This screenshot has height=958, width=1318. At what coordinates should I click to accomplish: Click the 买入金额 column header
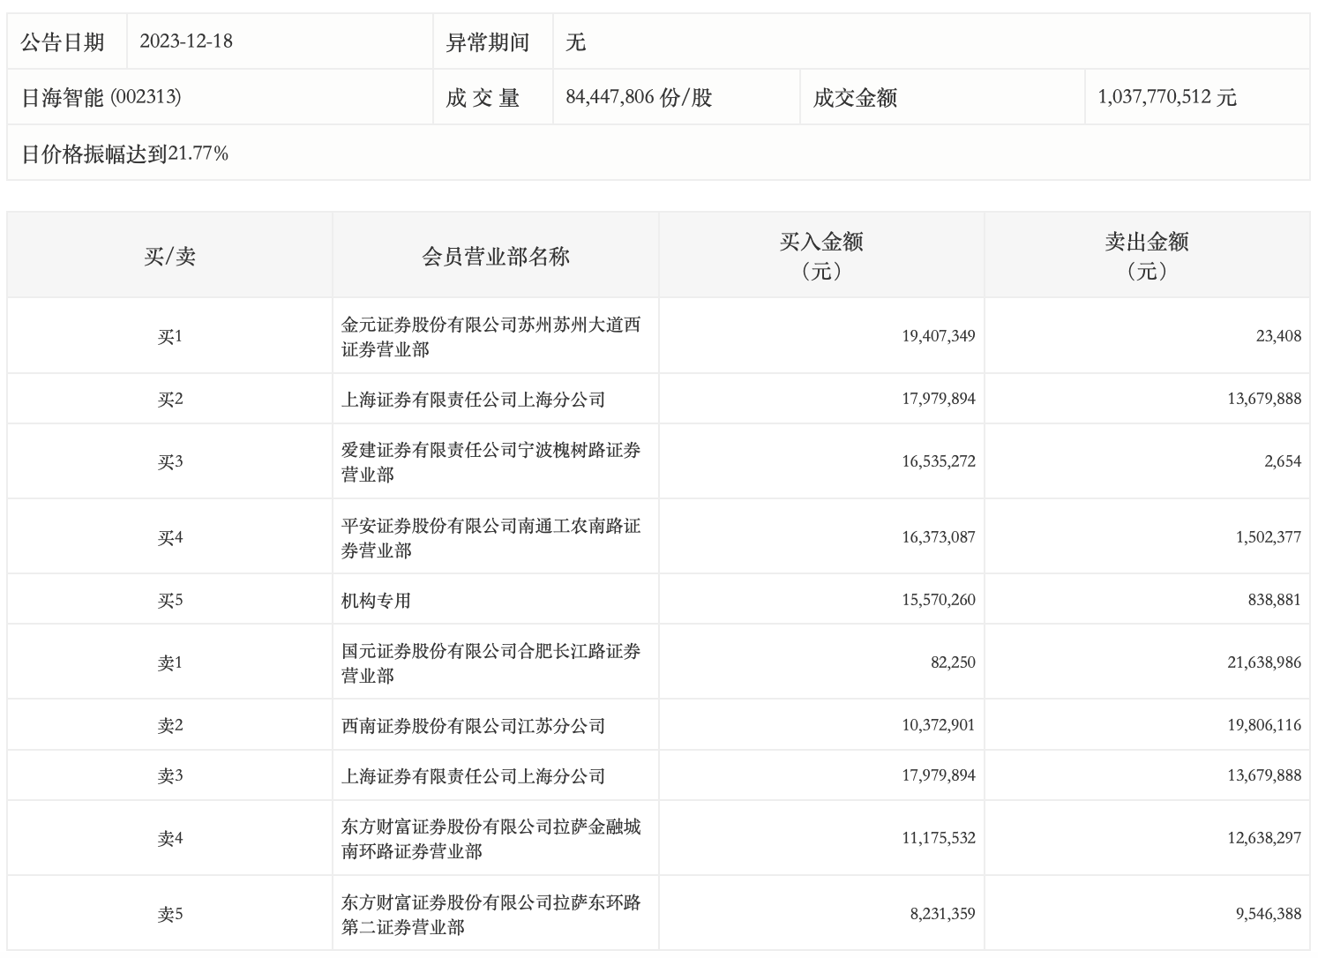821,255
